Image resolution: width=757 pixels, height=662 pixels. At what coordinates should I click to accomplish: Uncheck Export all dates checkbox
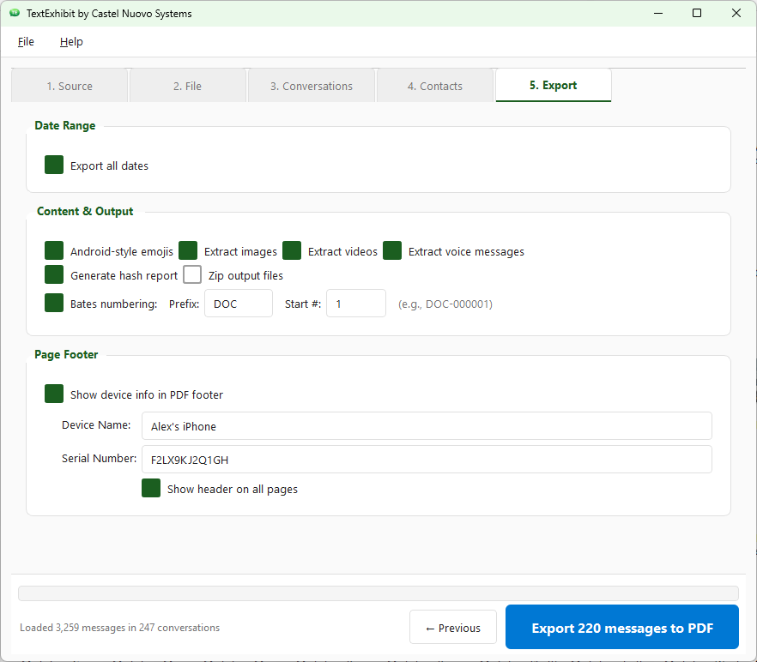(54, 165)
